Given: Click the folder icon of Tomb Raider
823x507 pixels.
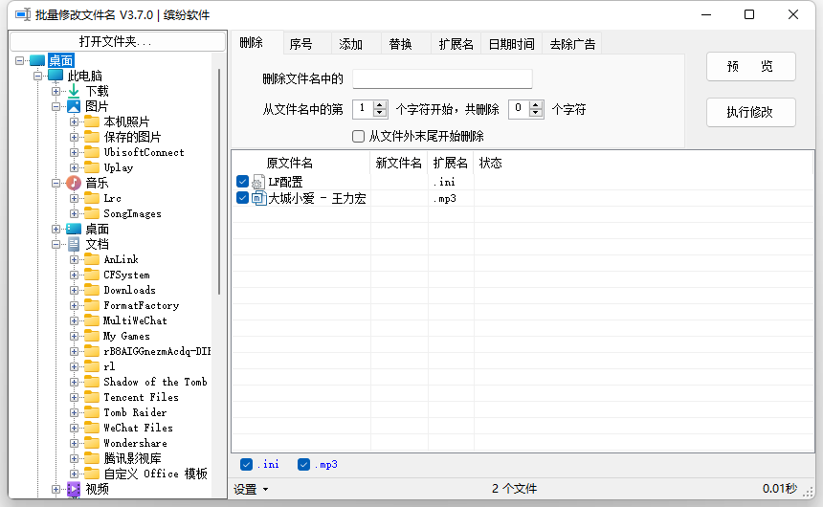Looking at the screenshot, I should (92, 412).
